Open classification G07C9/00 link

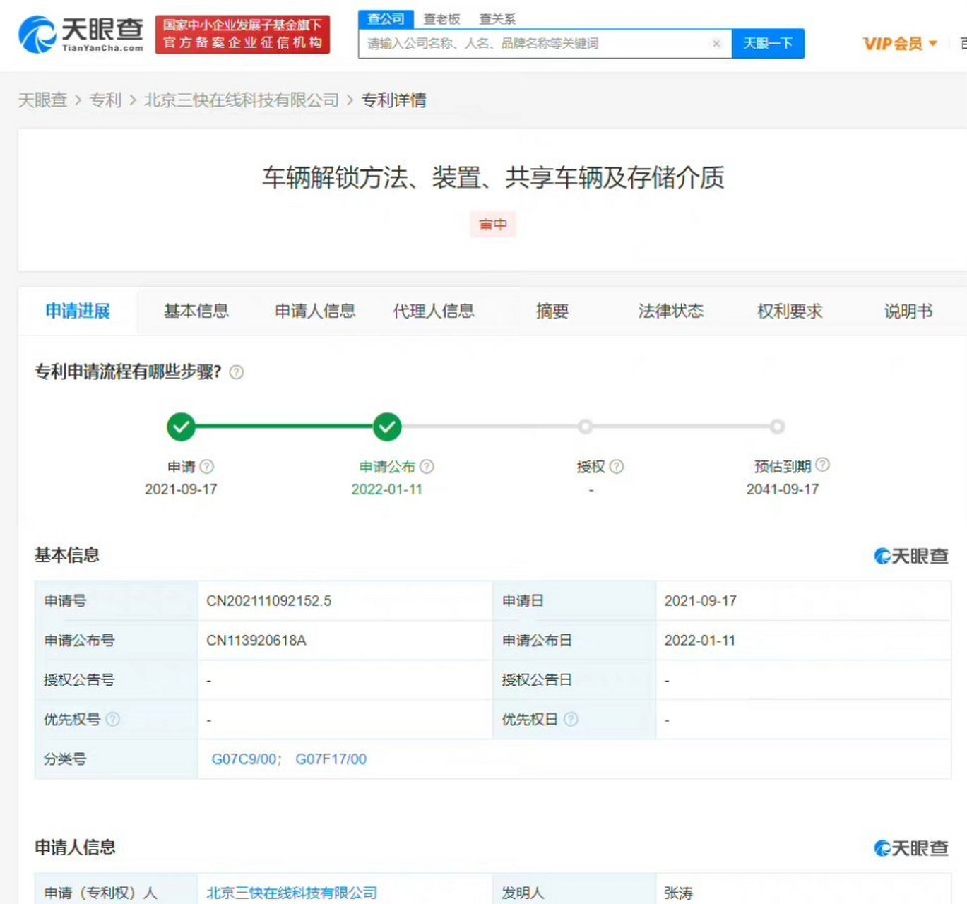coord(244,759)
